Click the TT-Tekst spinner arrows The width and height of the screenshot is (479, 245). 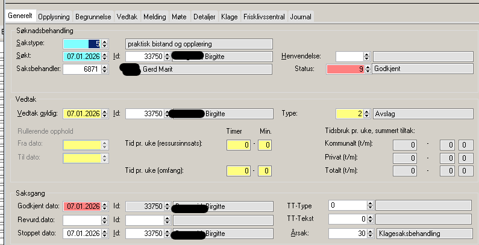(370, 219)
